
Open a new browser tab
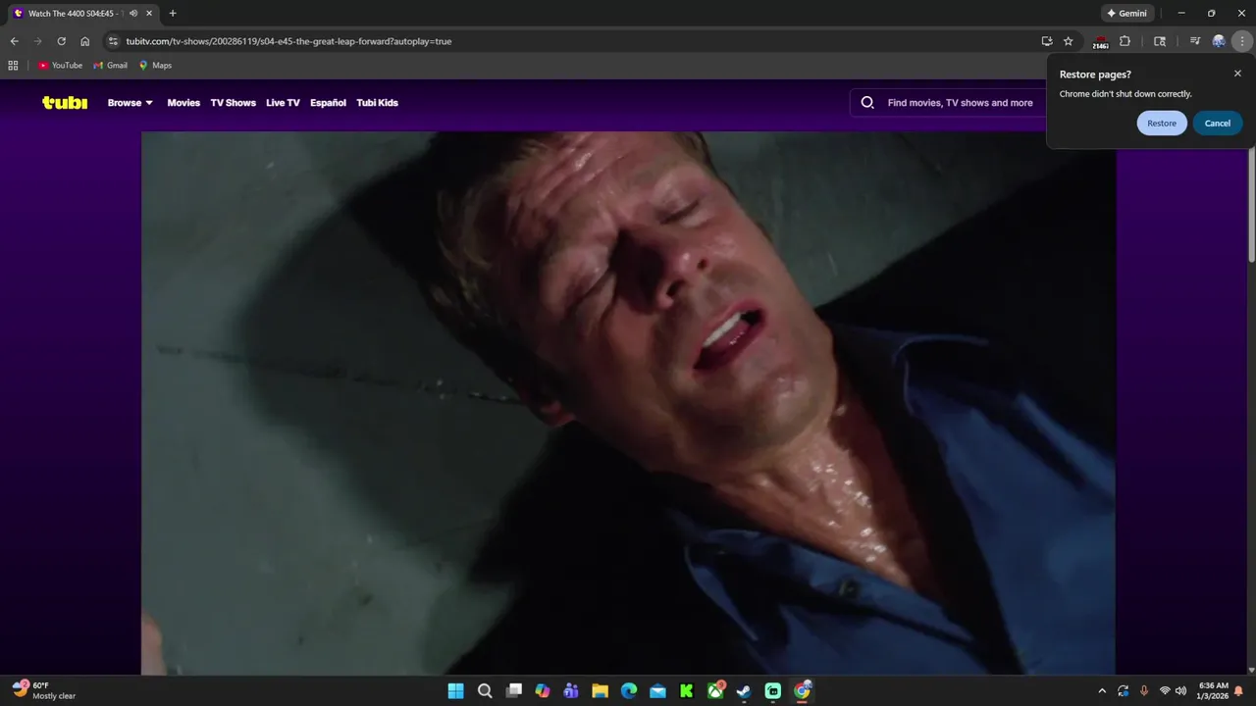click(x=173, y=14)
